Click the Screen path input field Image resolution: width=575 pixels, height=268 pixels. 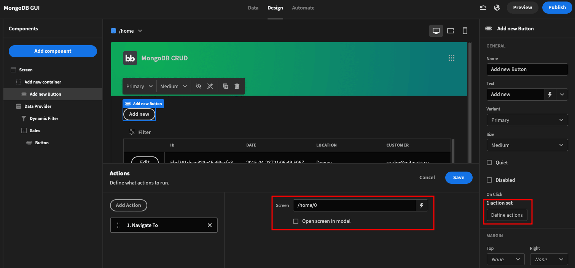tap(354, 205)
